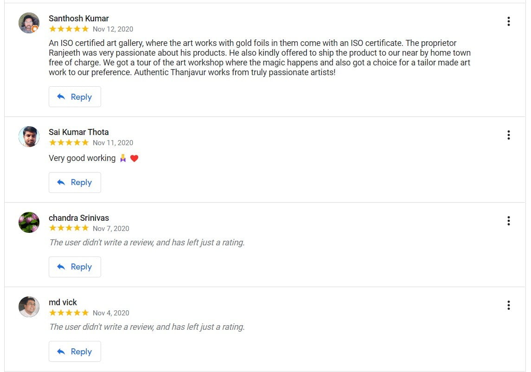This screenshot has width=531, height=372.
Task: Reply to md vick's rating
Action: [75, 352]
